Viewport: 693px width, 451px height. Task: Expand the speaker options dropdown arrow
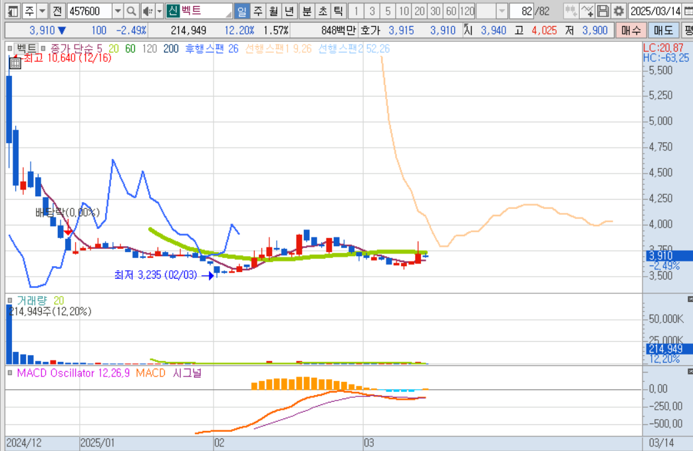pos(160,11)
